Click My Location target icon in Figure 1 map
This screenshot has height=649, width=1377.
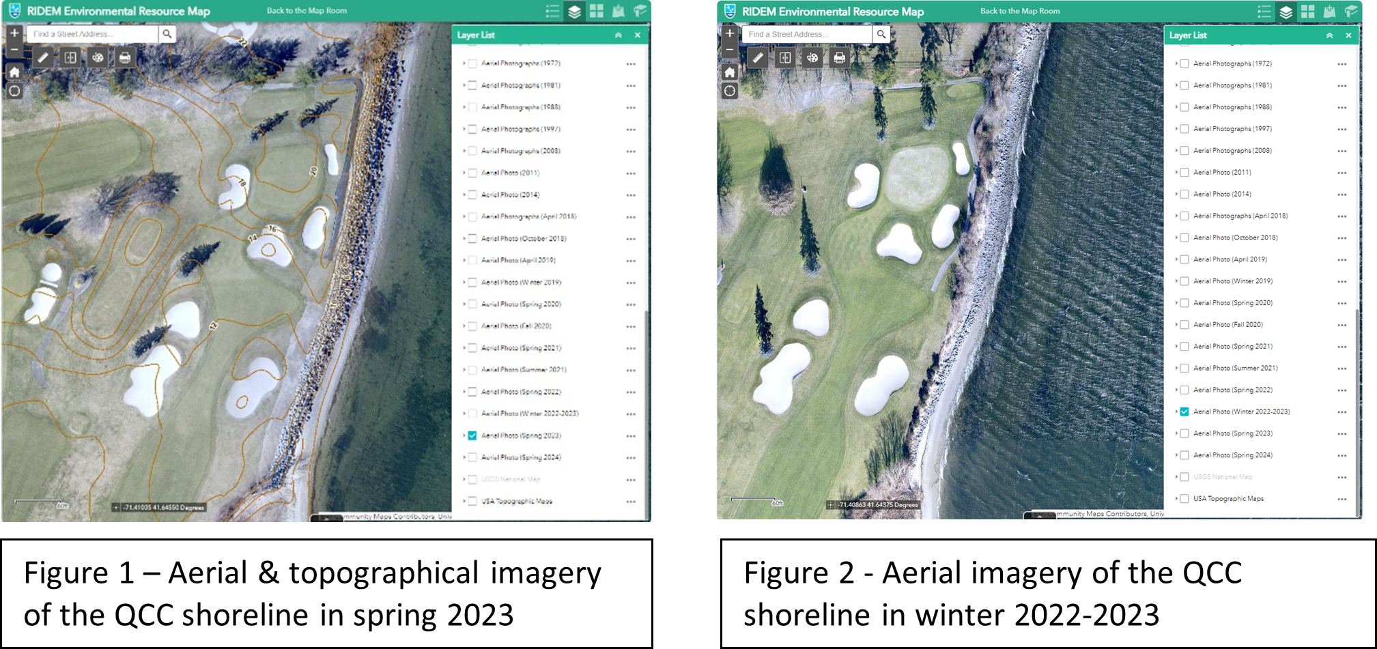pyautogui.click(x=14, y=91)
